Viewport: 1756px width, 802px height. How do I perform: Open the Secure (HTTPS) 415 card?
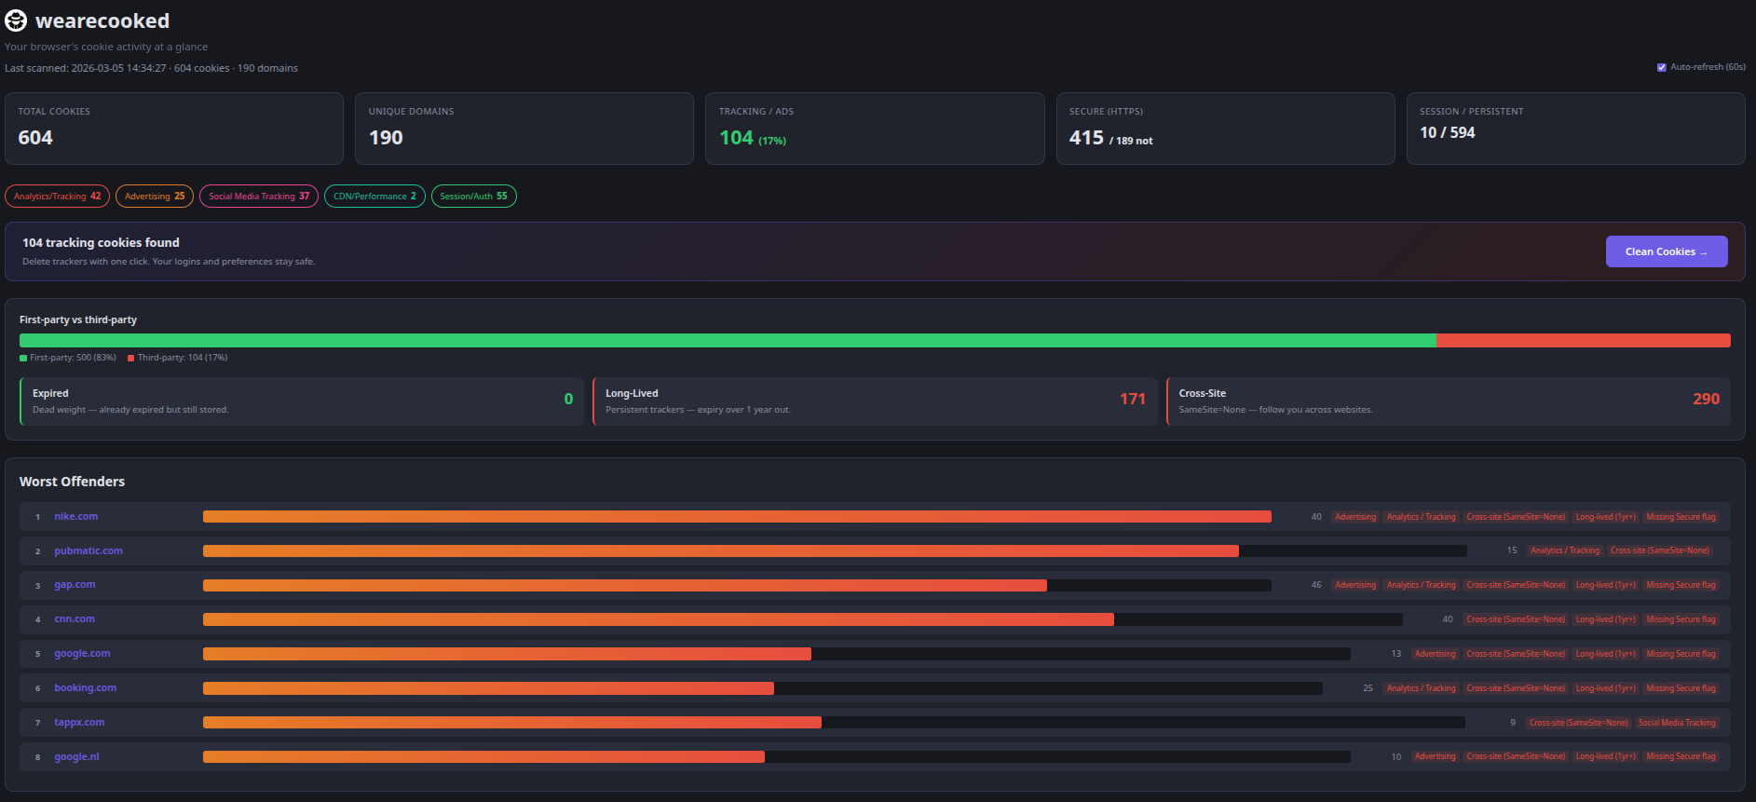pos(1225,129)
